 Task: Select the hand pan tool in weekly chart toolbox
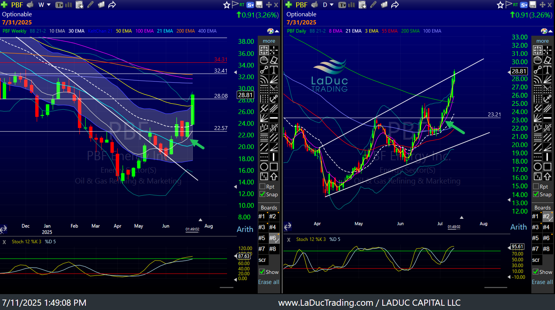coord(264,60)
